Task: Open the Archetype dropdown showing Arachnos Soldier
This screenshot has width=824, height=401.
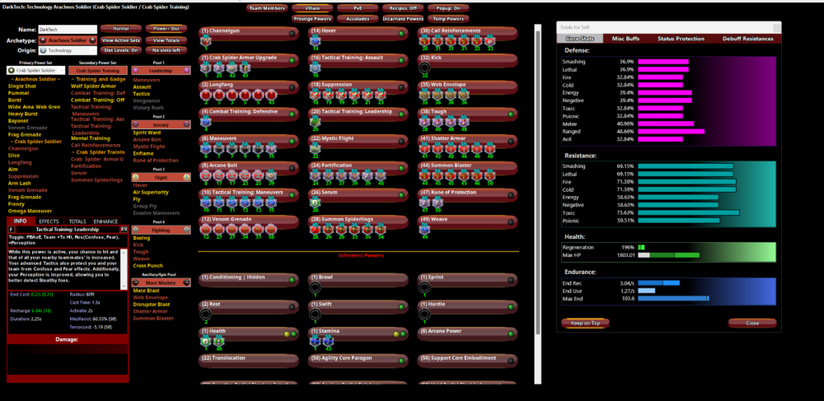Action: (x=67, y=40)
